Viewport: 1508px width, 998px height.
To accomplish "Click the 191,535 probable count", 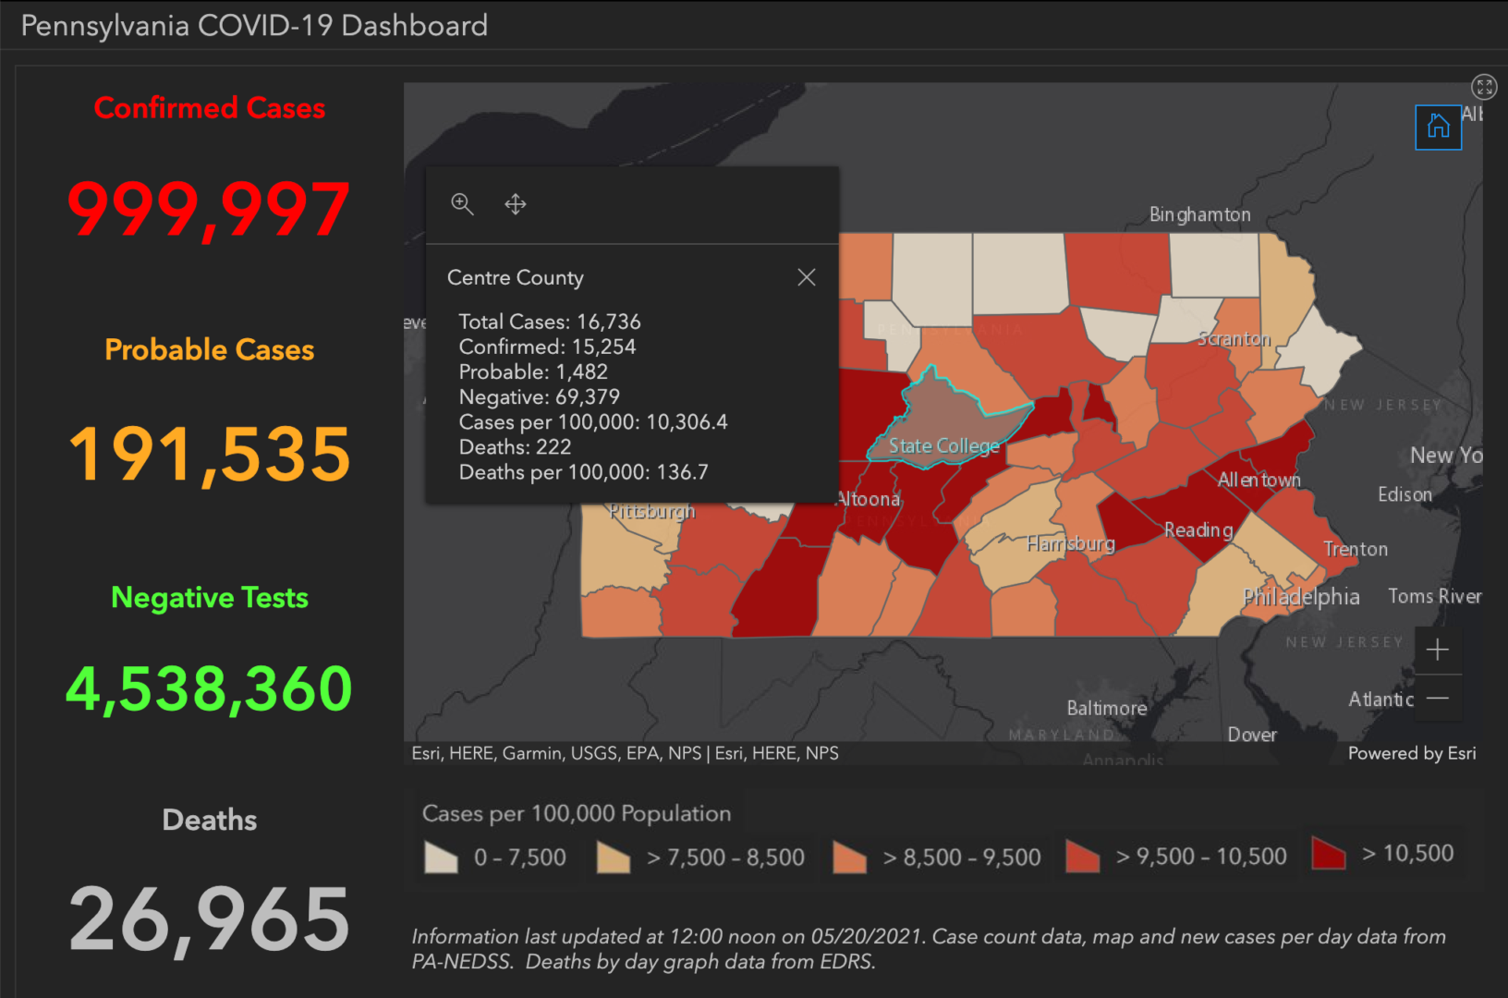I will (210, 454).
